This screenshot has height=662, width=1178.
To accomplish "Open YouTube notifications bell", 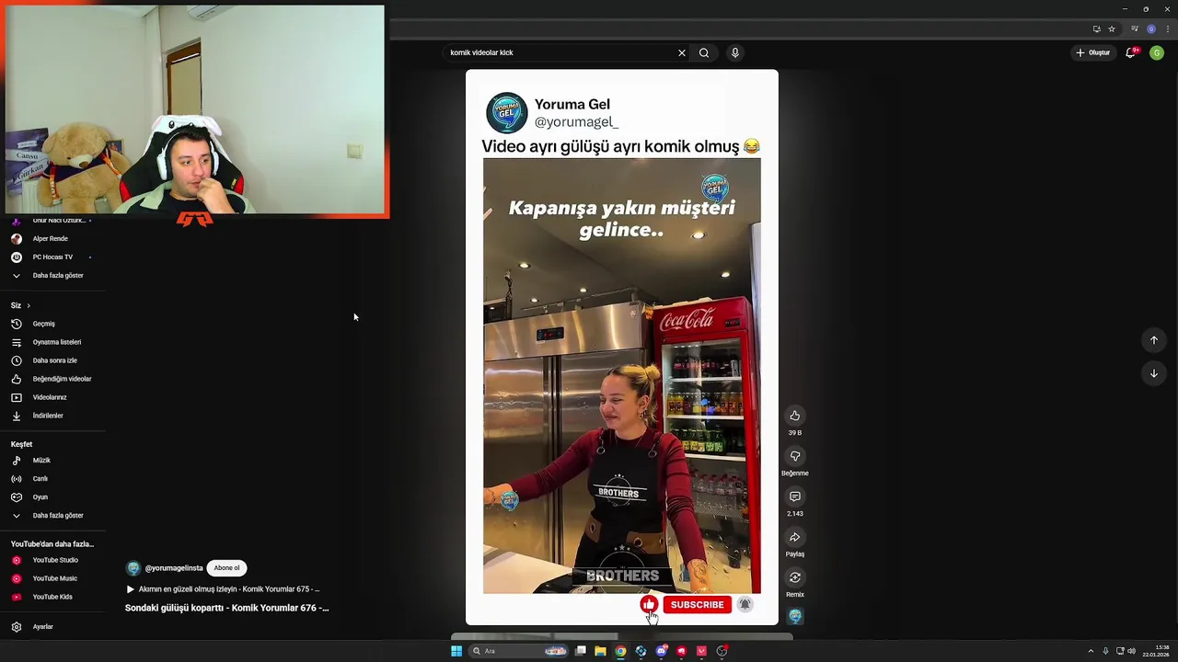I will pyautogui.click(x=1131, y=52).
